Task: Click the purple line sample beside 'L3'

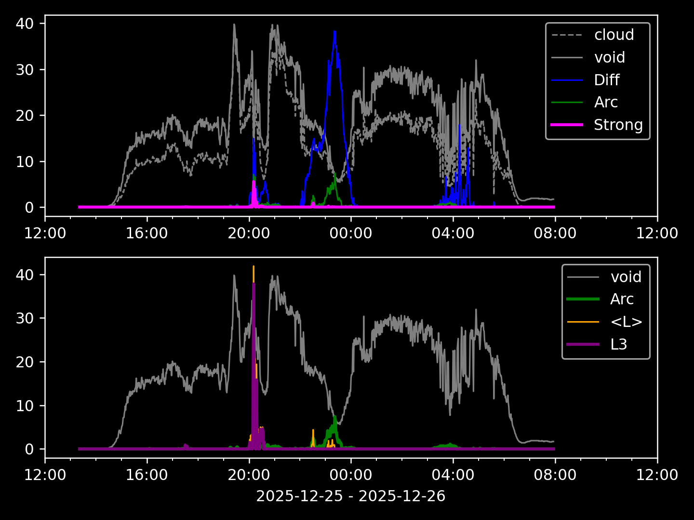Action: click(583, 344)
